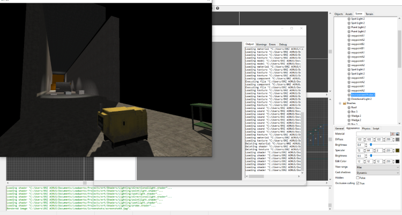The image size is (402, 215).
Task: Open the Cast shadows dropdown
Action: (x=378, y=172)
